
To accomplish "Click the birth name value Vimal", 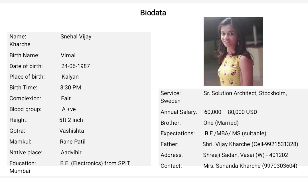I will (68, 55).
